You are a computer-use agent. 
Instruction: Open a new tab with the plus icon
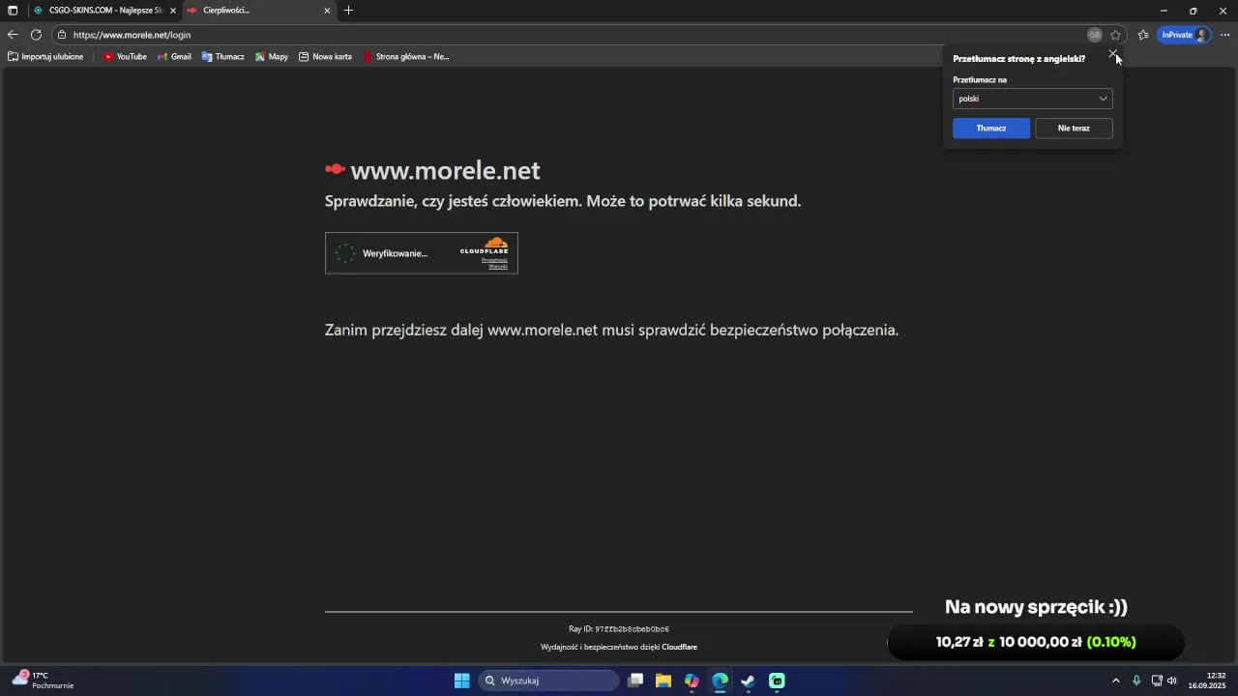(348, 11)
